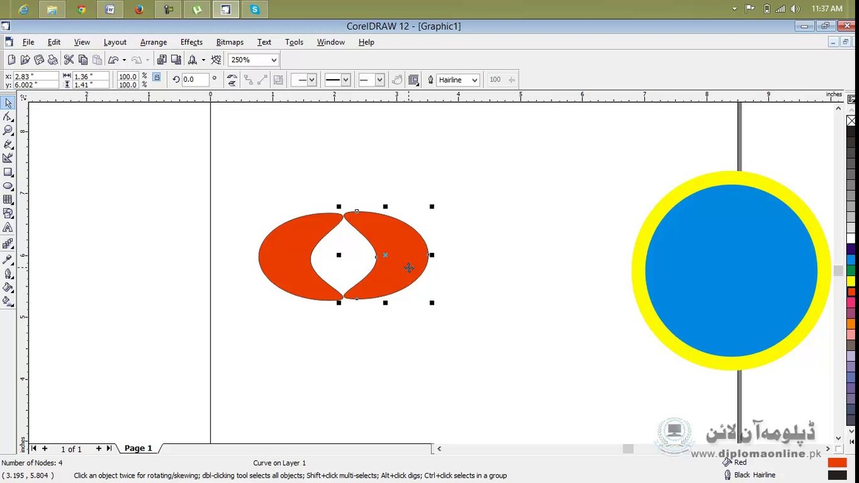This screenshot has height=483, width=859.
Task: Select the Ellipse tool
Action: pos(8,186)
